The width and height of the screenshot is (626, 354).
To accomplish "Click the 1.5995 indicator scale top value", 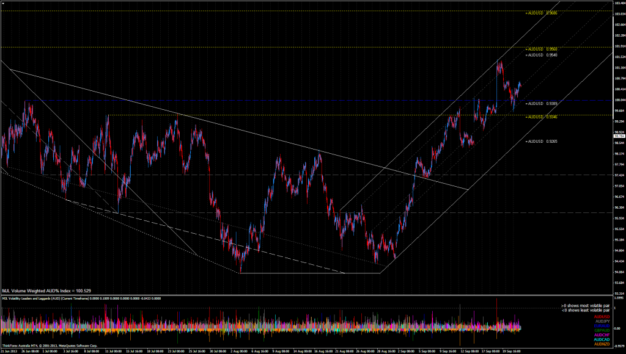I will click(x=619, y=298).
